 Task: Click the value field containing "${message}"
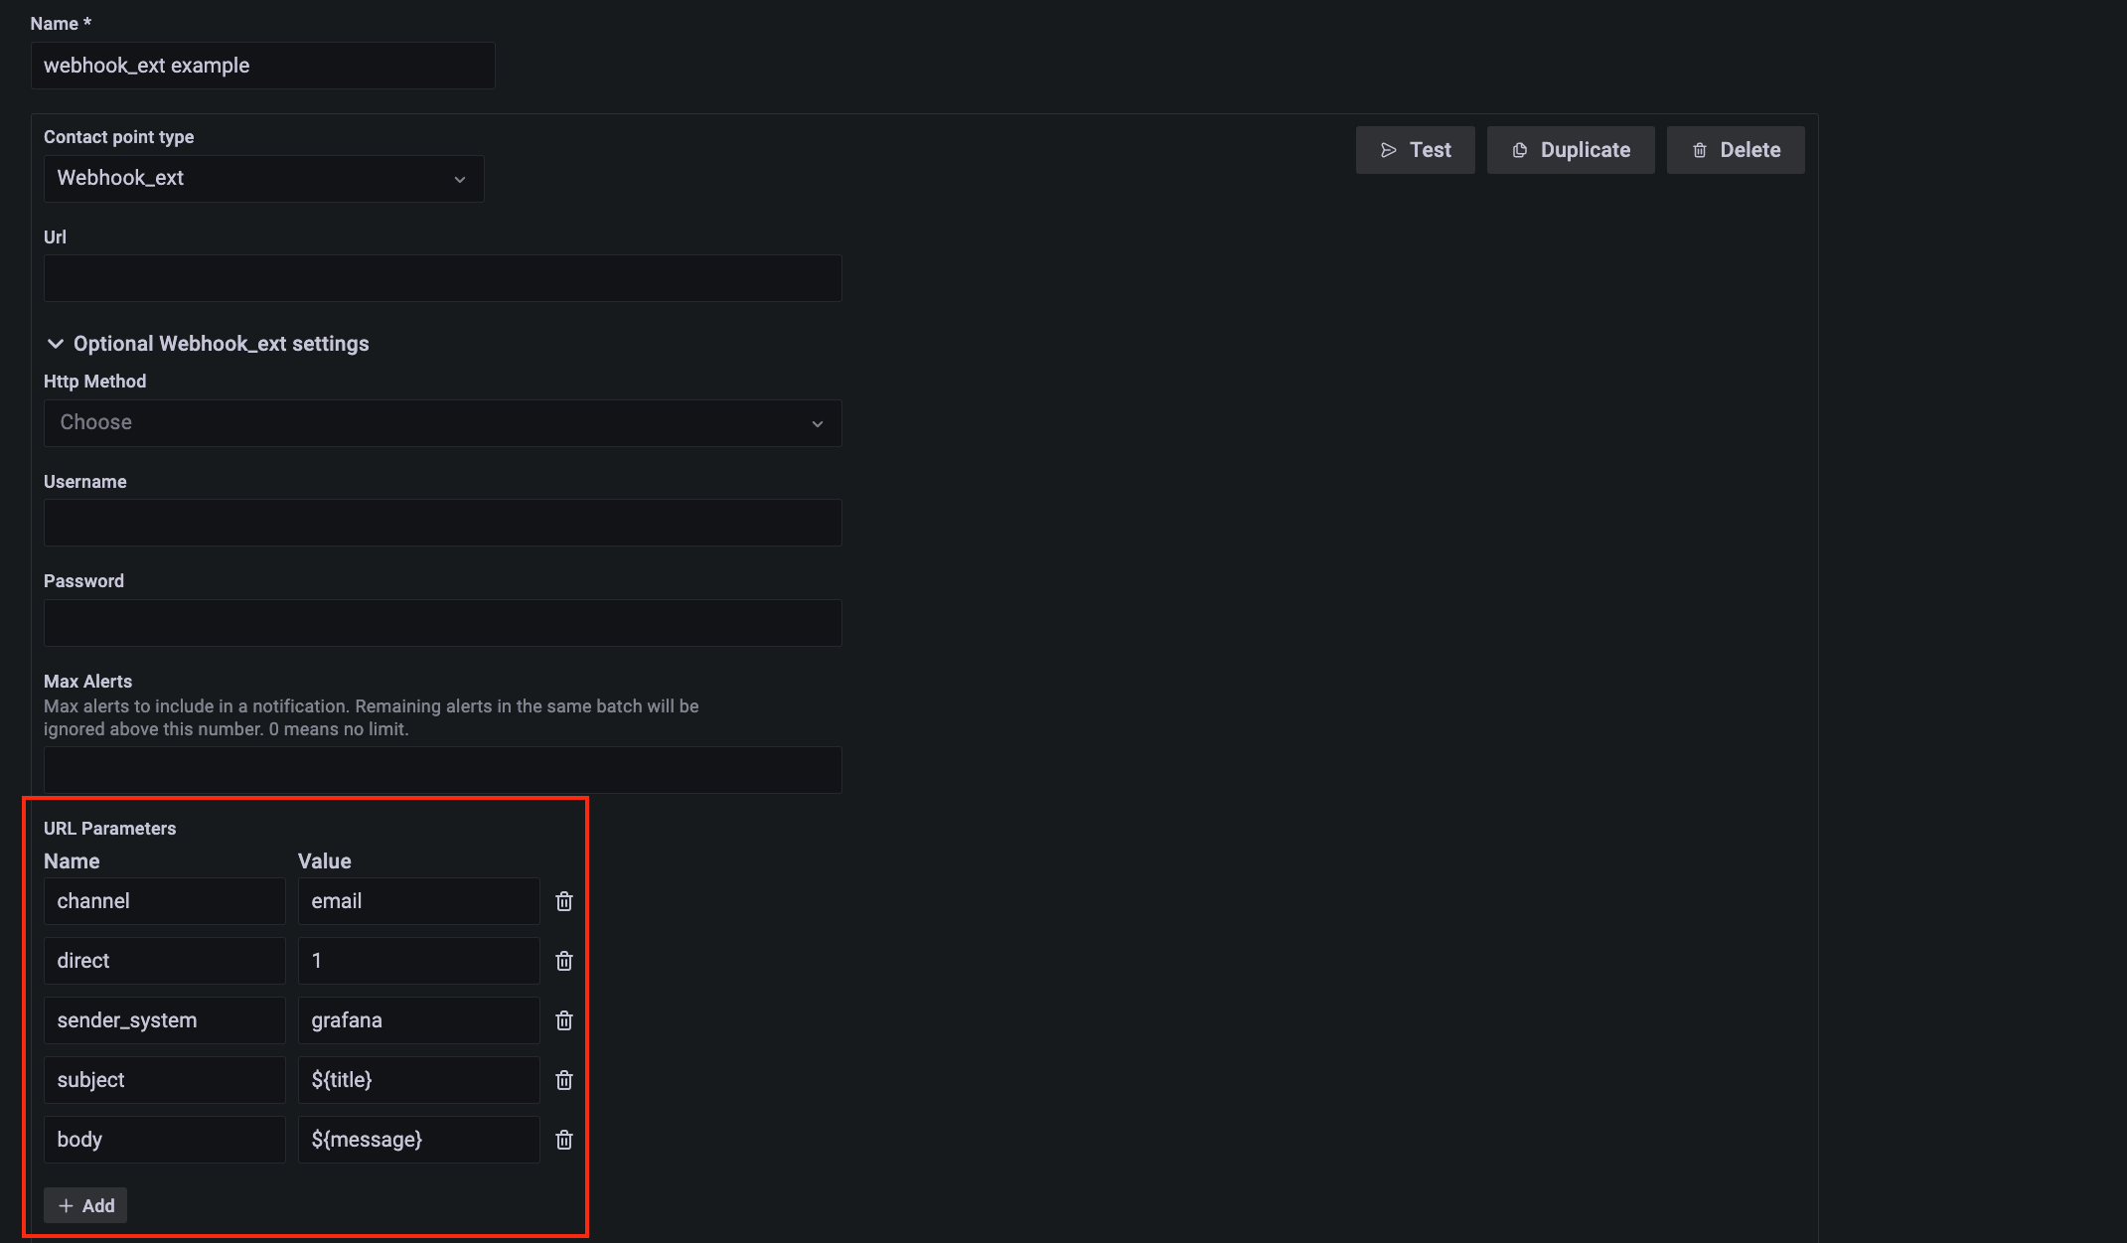pos(417,1140)
